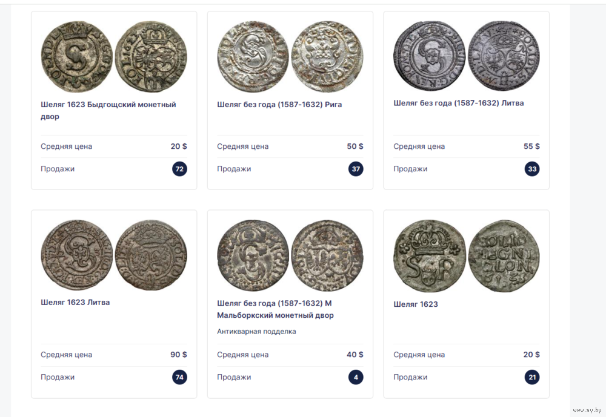Click the Шеляг 1623 Быдгощский монетный двор coin image
This screenshot has width=606, height=417.
pyautogui.click(x=114, y=56)
